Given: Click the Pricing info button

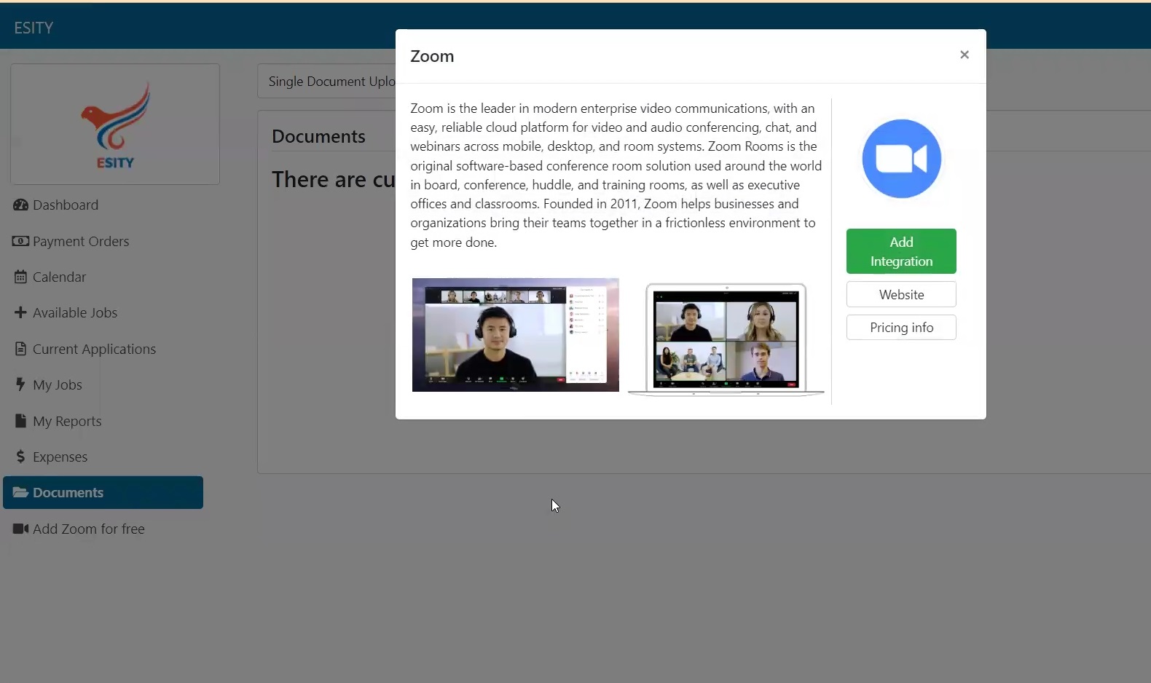Looking at the screenshot, I should point(901,328).
